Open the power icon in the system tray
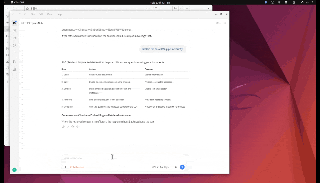320x183 pixels. tap(312, 2)
